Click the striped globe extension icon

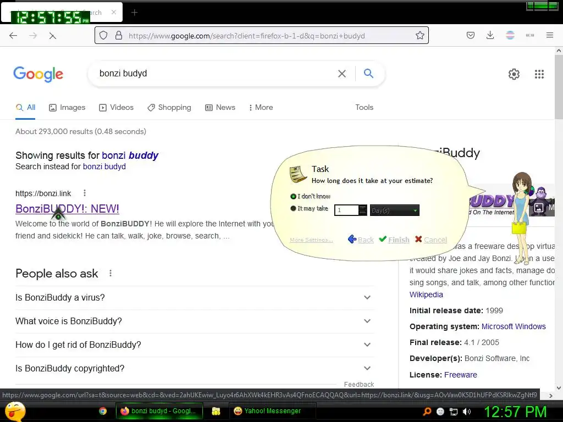pyautogui.click(x=510, y=35)
